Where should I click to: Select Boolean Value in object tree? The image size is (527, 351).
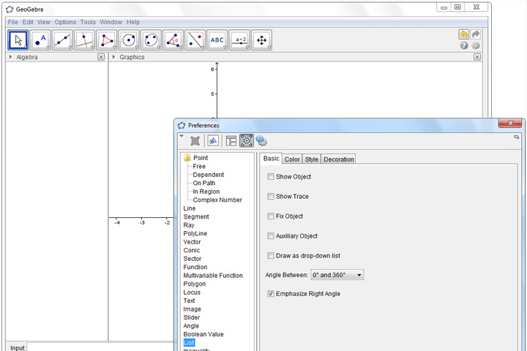coord(203,334)
